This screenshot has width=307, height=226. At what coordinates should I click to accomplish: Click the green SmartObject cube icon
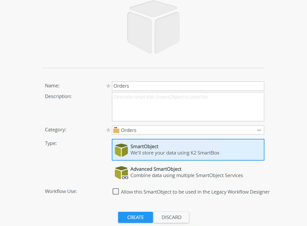pyautogui.click(x=121, y=150)
